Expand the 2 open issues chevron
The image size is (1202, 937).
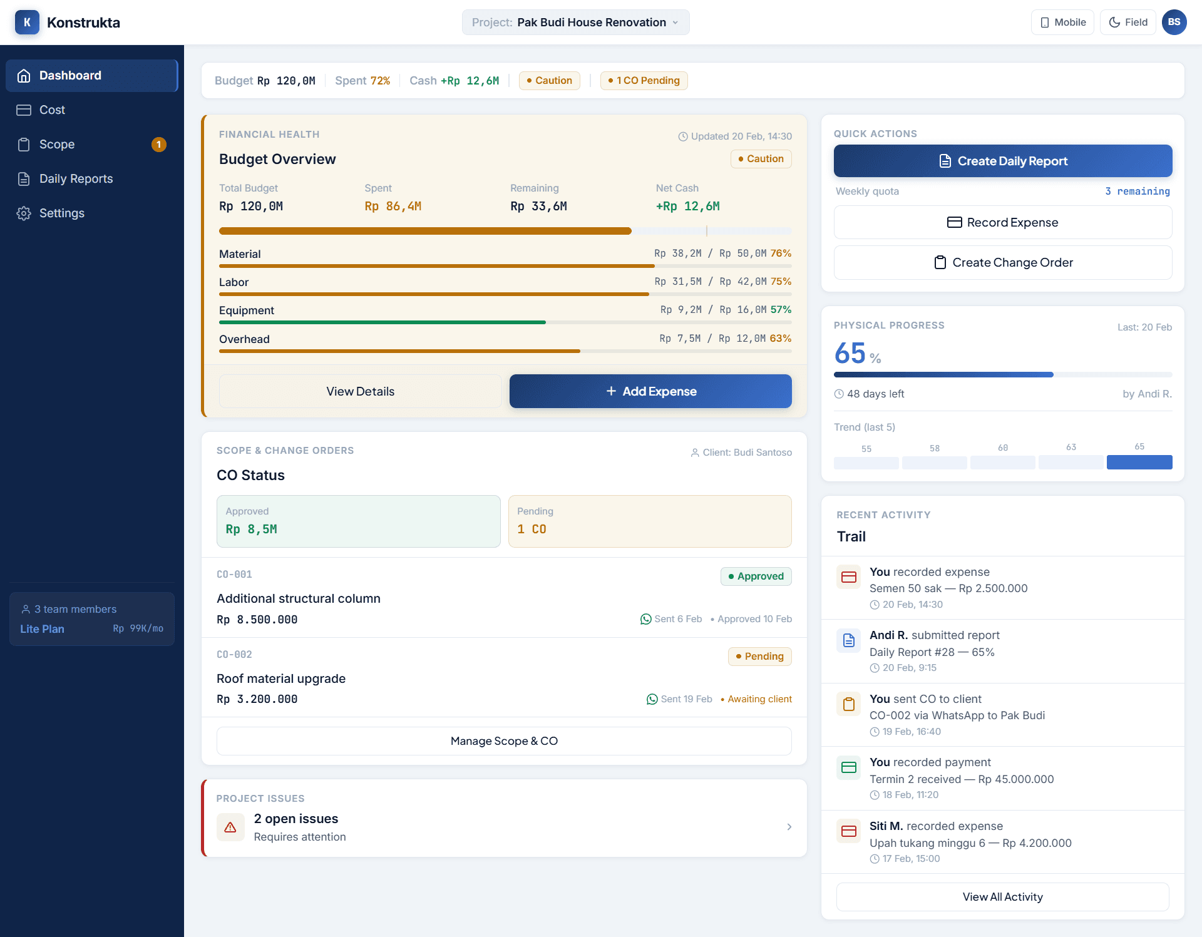pyautogui.click(x=789, y=827)
